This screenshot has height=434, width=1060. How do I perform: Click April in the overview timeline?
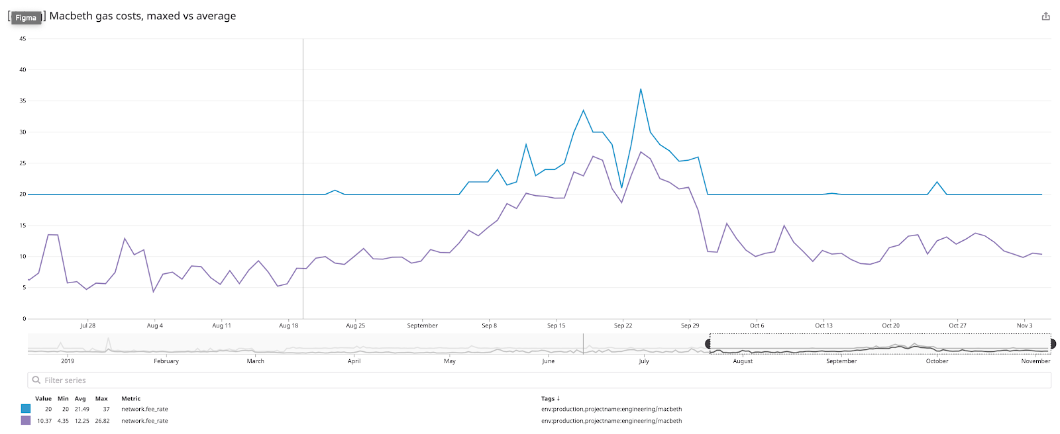click(354, 361)
